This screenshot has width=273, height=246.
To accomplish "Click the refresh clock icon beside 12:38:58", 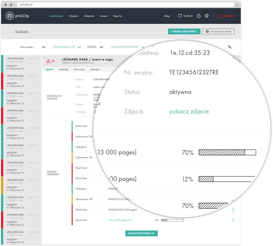I will point(180,16).
